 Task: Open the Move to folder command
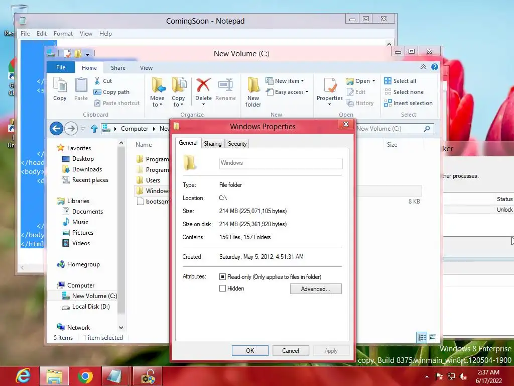tap(157, 92)
